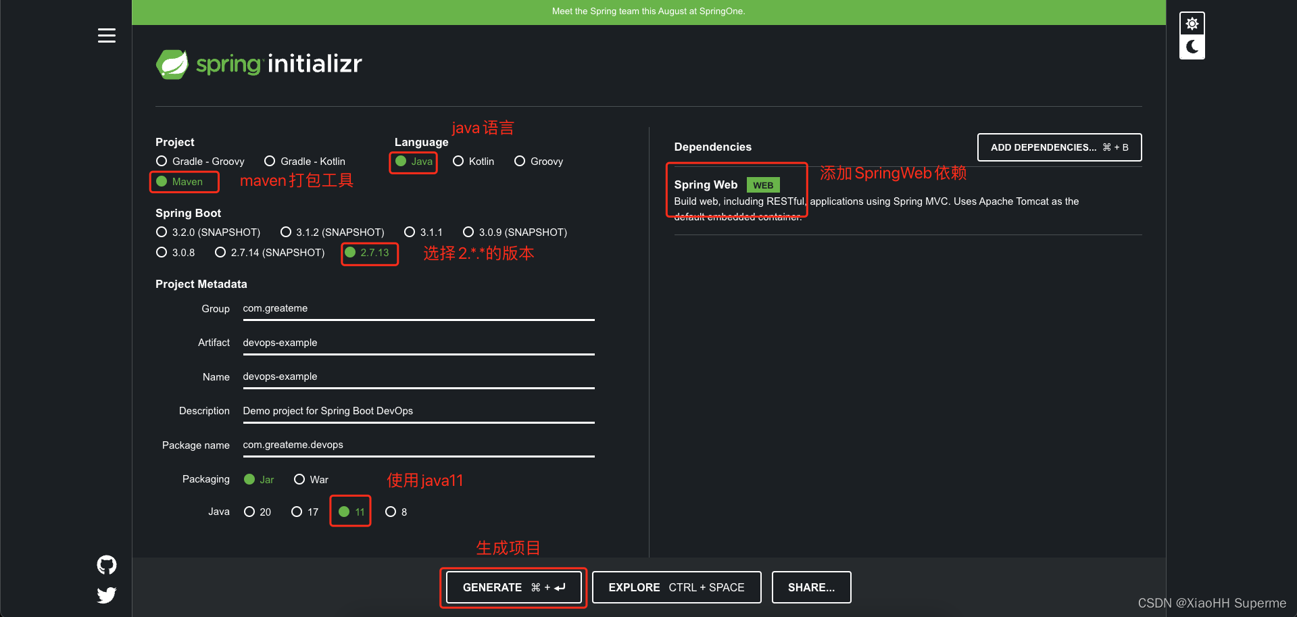Select Spring Boot 3.0.8
Viewport: 1297px width, 617px height.
pos(176,253)
